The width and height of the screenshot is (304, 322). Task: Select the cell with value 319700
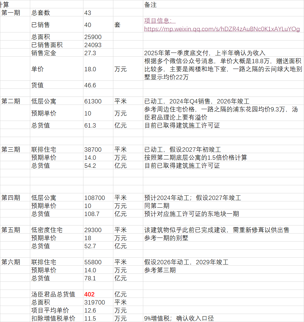pos(98,302)
